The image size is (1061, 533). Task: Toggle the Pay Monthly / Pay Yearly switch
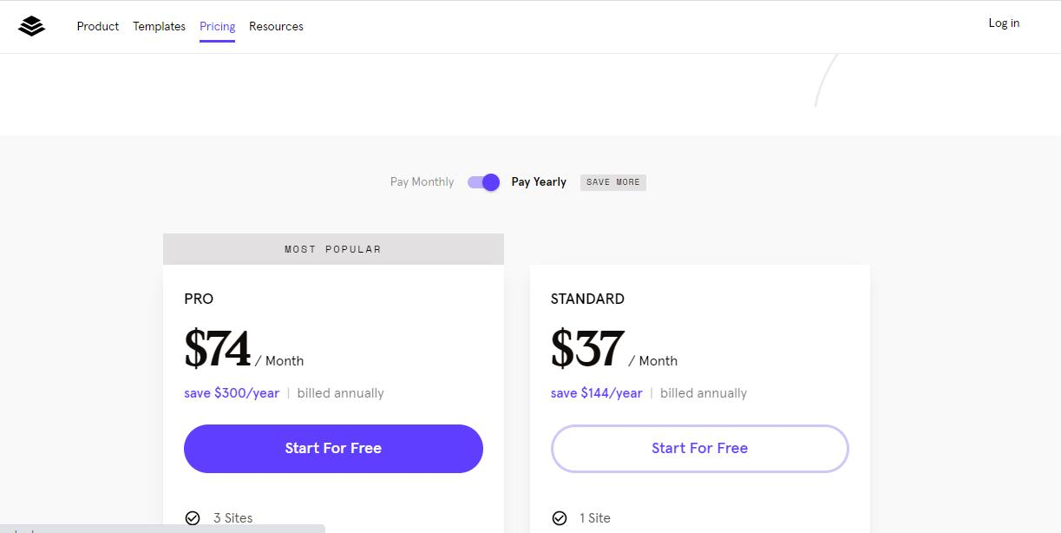[x=483, y=182]
